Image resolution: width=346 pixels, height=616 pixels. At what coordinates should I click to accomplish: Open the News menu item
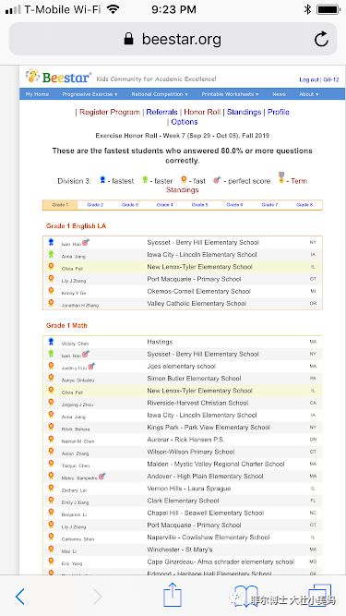(279, 94)
